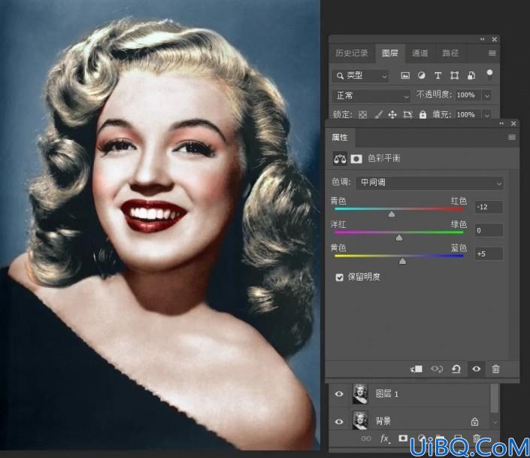Switch to the 通道 channels tab
Screen dimensions: 530x458
click(419, 53)
